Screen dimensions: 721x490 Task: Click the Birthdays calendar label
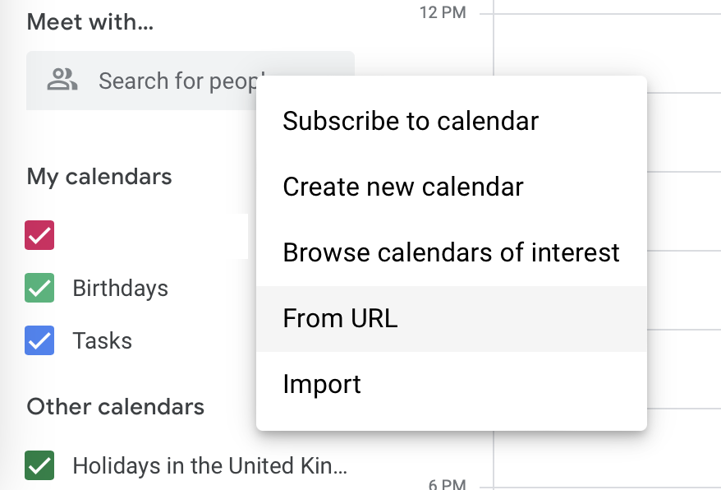[x=121, y=289]
